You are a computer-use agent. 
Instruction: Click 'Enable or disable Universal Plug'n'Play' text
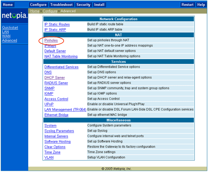click(116, 104)
